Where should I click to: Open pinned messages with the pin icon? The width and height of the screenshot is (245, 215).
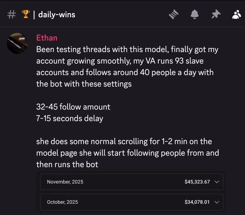click(x=215, y=15)
